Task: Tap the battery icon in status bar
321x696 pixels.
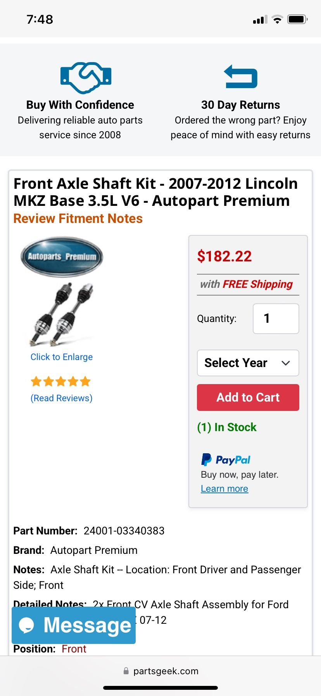Action: point(297,19)
